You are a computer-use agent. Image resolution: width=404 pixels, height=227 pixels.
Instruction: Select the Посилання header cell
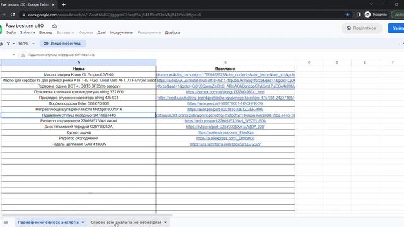pyautogui.click(x=225, y=69)
